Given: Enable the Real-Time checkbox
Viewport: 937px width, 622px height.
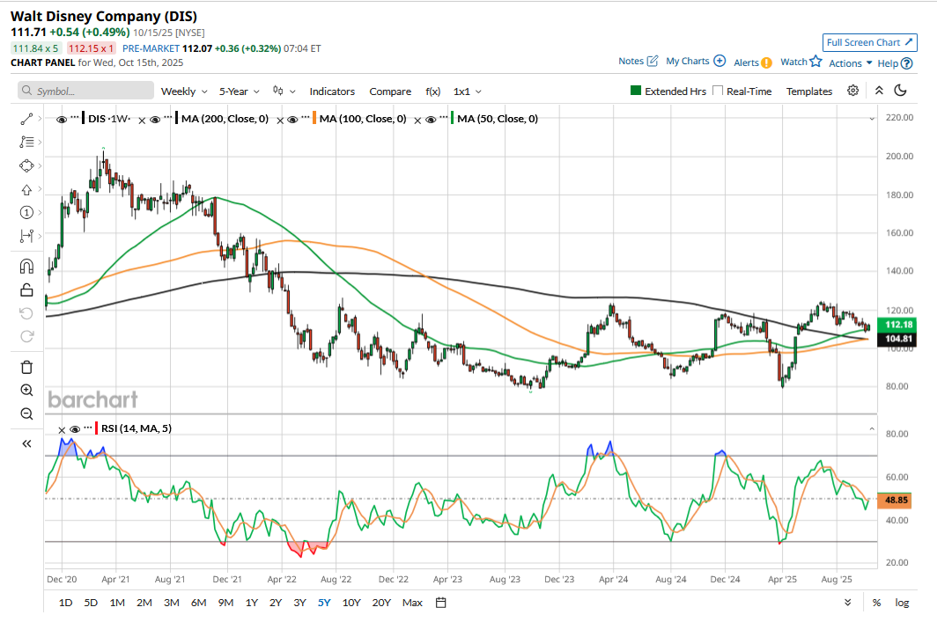Looking at the screenshot, I should pyautogui.click(x=718, y=91).
